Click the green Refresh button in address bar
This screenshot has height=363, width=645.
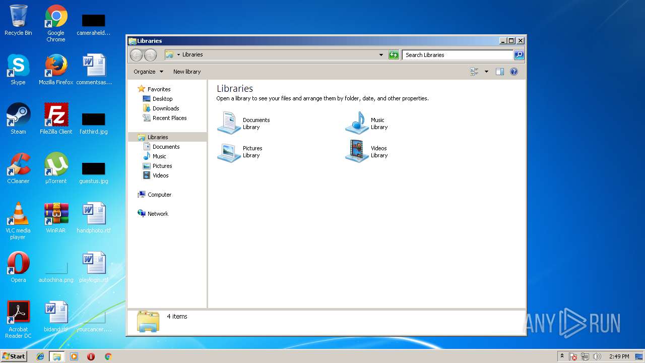tap(394, 55)
